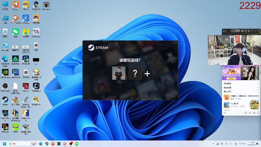Viewport: 261px width, 147px height.
Task: Show previous YY banner with left arrow
Action: coord(223,73)
